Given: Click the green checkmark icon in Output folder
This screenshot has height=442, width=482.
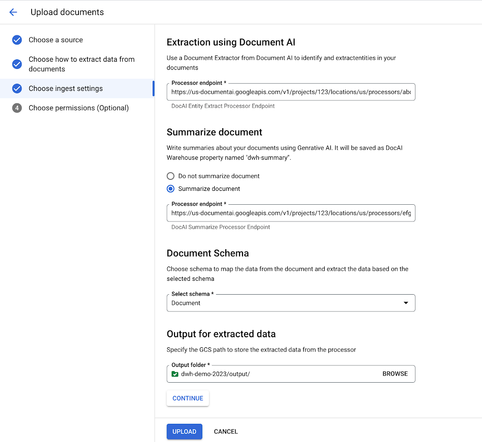Looking at the screenshot, I should coord(175,374).
